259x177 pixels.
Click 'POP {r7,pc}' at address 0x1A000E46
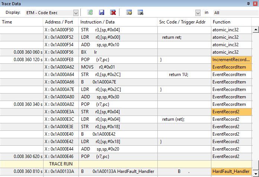pos(95,157)
